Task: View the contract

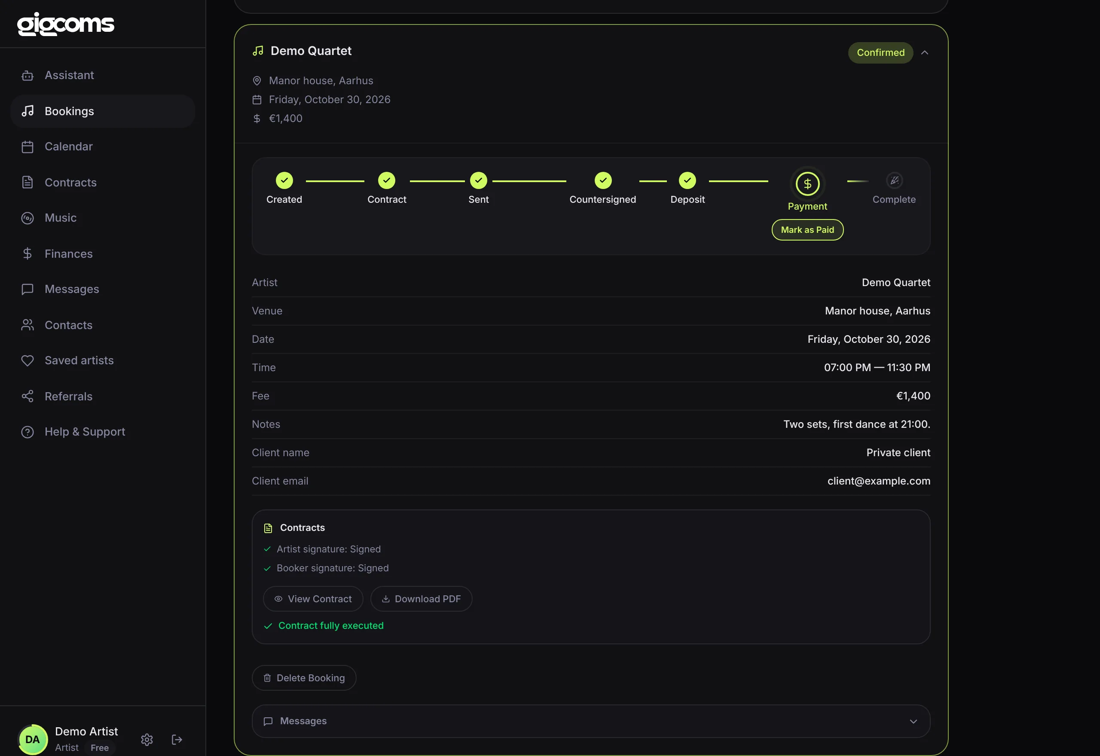Action: tap(313, 599)
